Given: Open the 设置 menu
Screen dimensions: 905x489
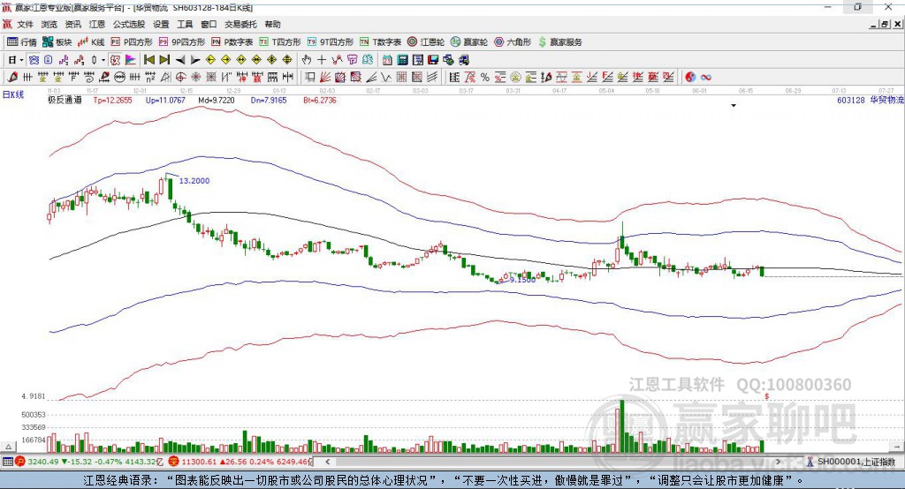Looking at the screenshot, I should pos(161,24).
